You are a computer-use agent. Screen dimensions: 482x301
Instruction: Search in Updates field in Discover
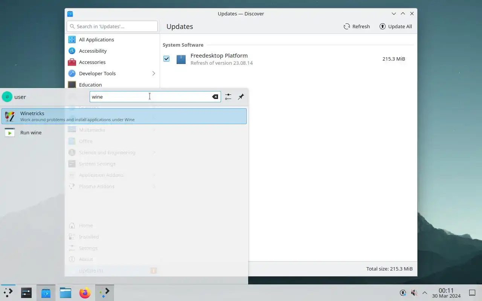click(112, 26)
